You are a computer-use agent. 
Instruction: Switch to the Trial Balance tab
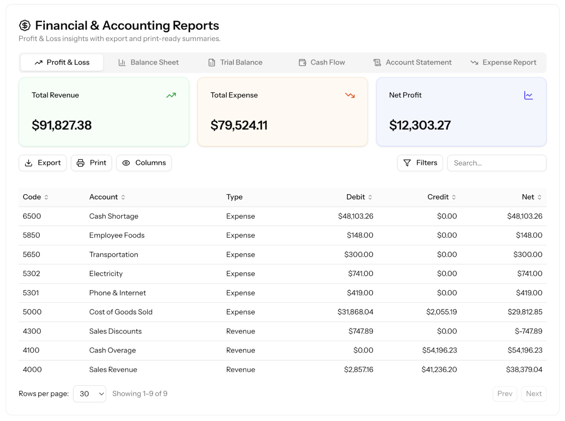click(x=235, y=63)
